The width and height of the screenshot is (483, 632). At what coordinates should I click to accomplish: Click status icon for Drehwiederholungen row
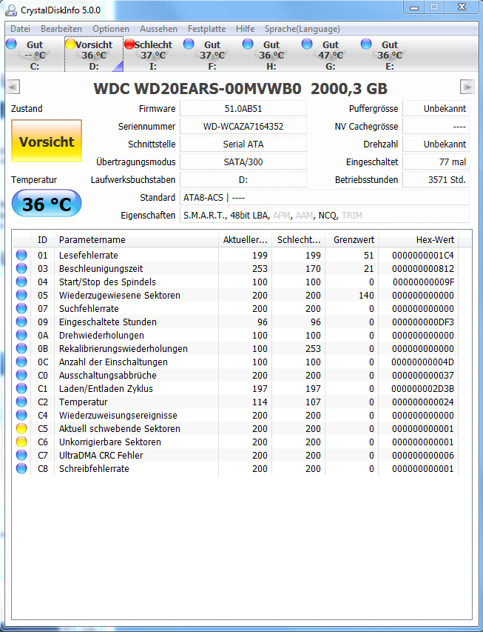[21, 335]
